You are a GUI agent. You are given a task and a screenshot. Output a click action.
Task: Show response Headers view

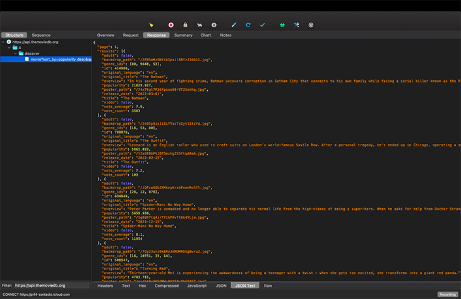(105, 286)
